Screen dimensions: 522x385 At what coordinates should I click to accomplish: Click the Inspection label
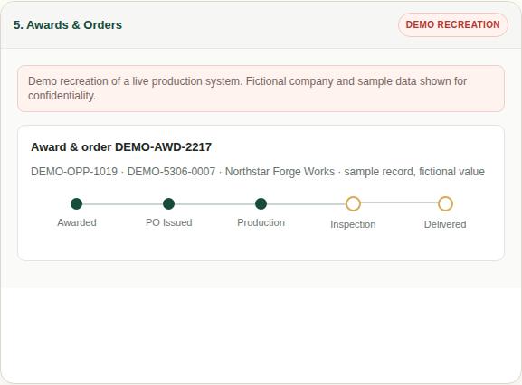click(x=353, y=224)
